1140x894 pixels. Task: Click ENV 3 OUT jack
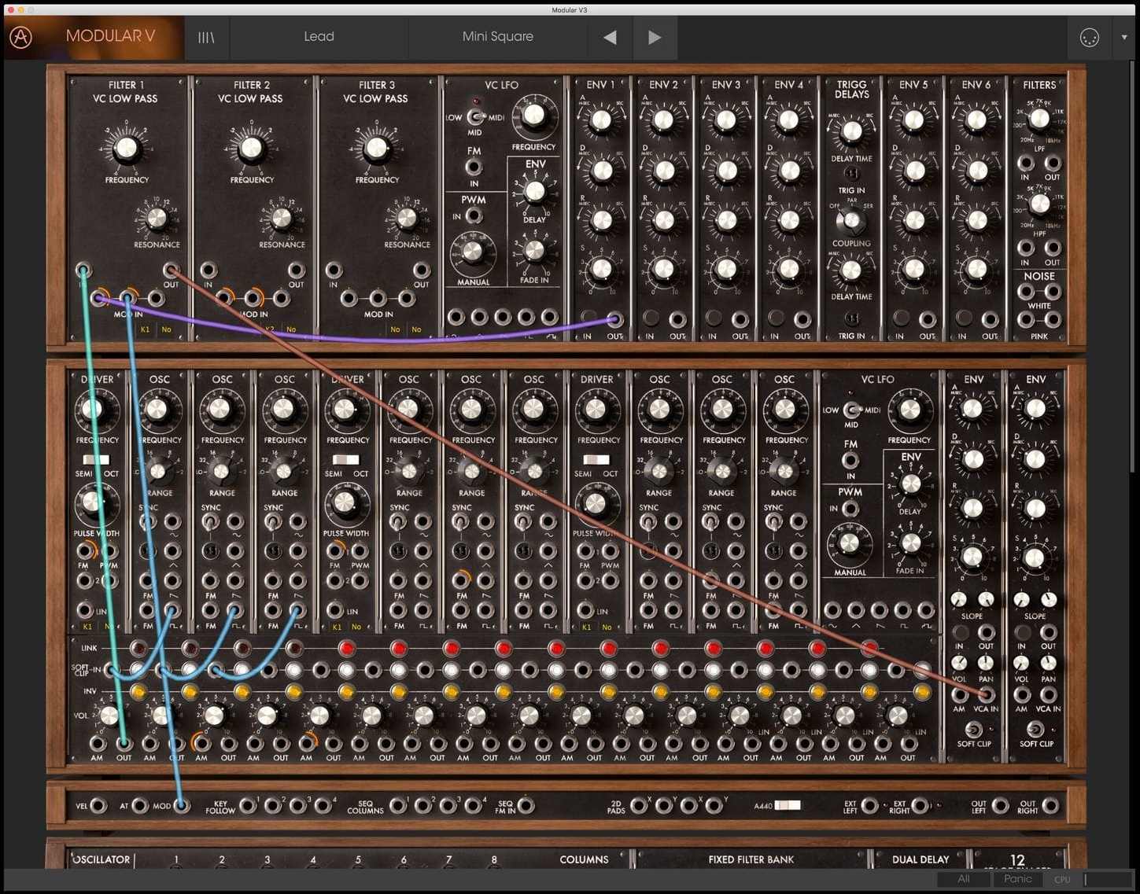pyautogui.click(x=740, y=319)
